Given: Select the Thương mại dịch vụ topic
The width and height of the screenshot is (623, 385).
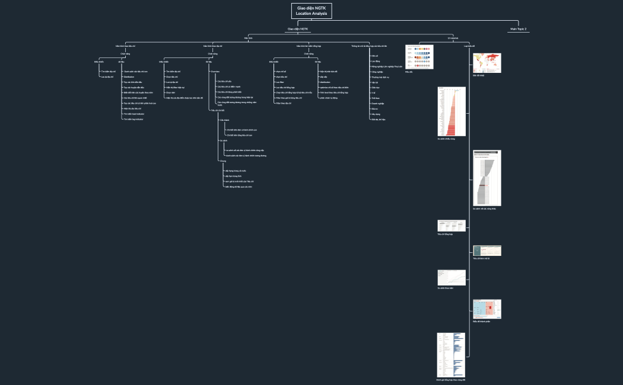Looking at the screenshot, I should pos(379,77).
